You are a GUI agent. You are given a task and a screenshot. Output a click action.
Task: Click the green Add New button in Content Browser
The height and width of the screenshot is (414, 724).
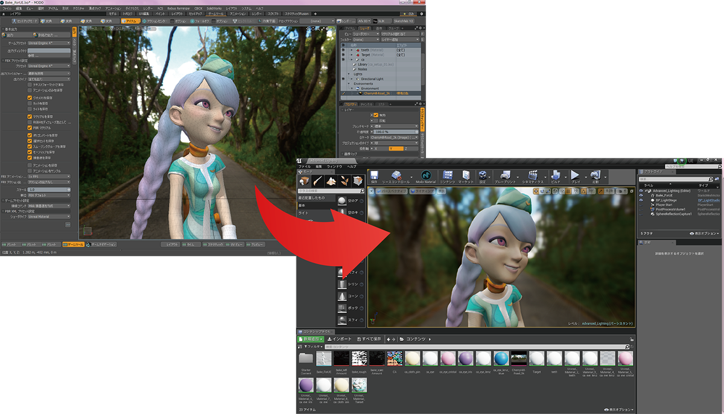(311, 339)
